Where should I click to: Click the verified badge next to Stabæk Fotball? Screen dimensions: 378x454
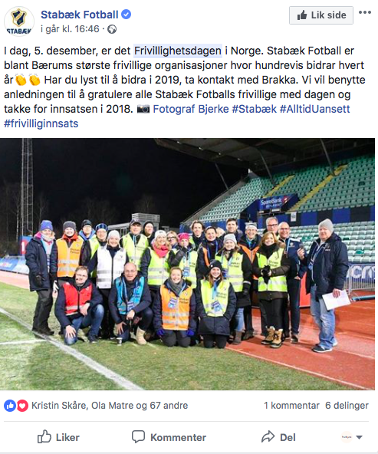tap(126, 14)
